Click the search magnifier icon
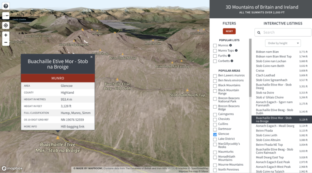 (259, 33)
